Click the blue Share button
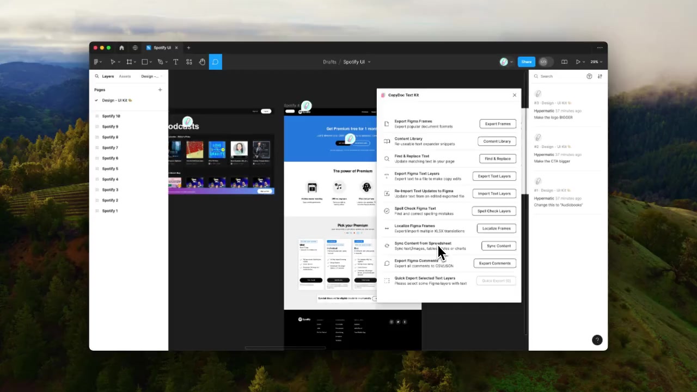The width and height of the screenshot is (697, 392). [x=526, y=62]
